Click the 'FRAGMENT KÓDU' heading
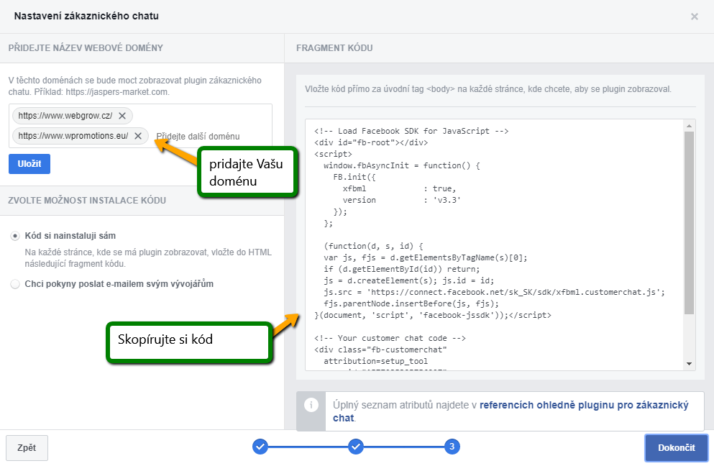Image resolution: width=714 pixels, height=466 pixels. (x=334, y=48)
